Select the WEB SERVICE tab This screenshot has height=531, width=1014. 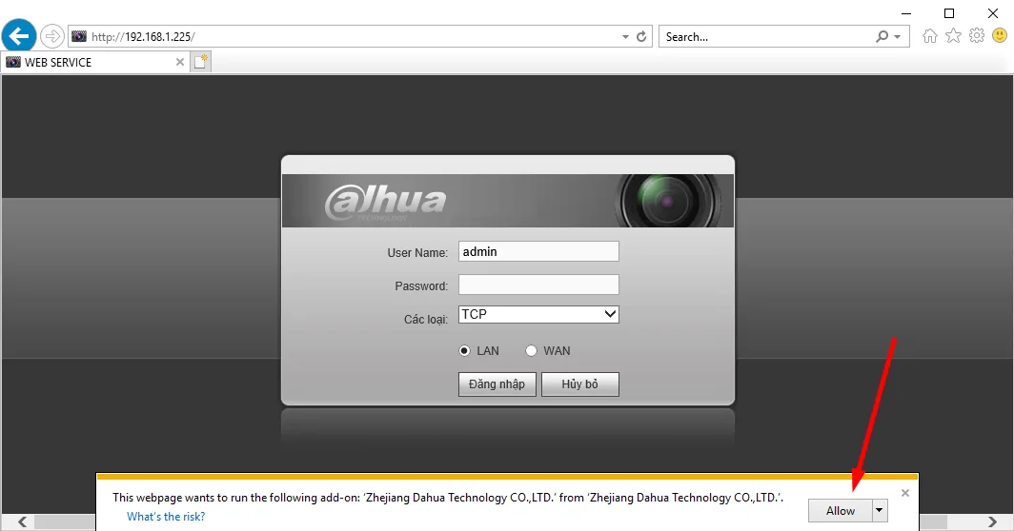[x=95, y=62]
